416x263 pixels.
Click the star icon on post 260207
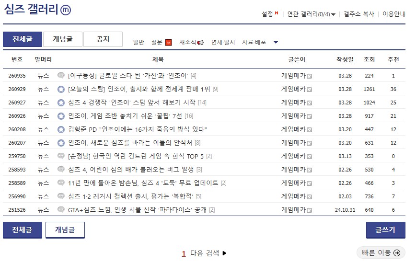point(61,143)
